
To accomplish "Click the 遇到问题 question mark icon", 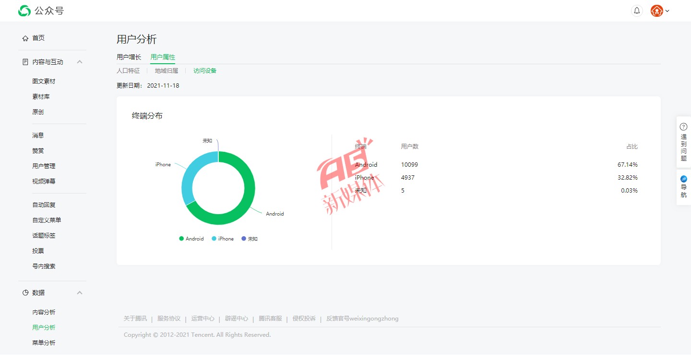I will (684, 127).
